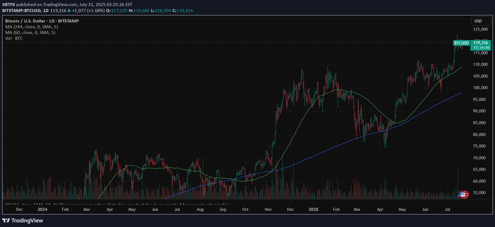Click the O:117,220 open value
The height and width of the screenshot is (227, 495).
click(117, 11)
